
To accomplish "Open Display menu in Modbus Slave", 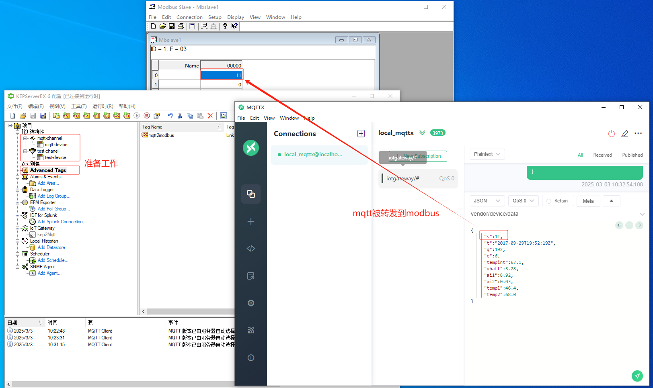I will coord(236,17).
